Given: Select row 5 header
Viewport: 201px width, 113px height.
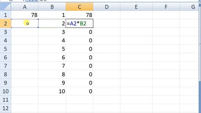Looking at the screenshot, I should click(5, 49).
